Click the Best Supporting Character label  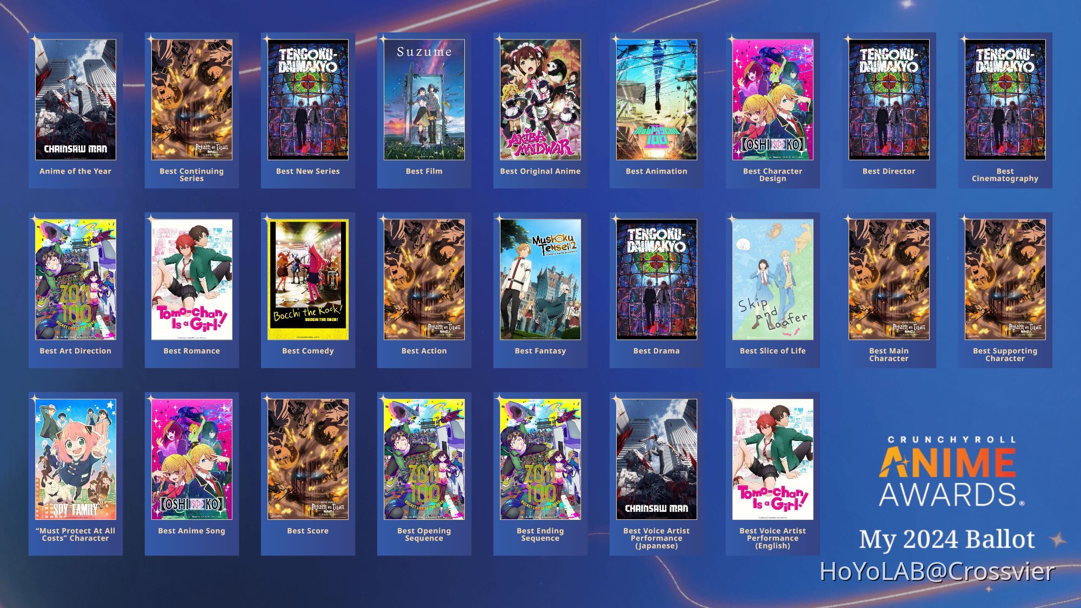click(1005, 355)
